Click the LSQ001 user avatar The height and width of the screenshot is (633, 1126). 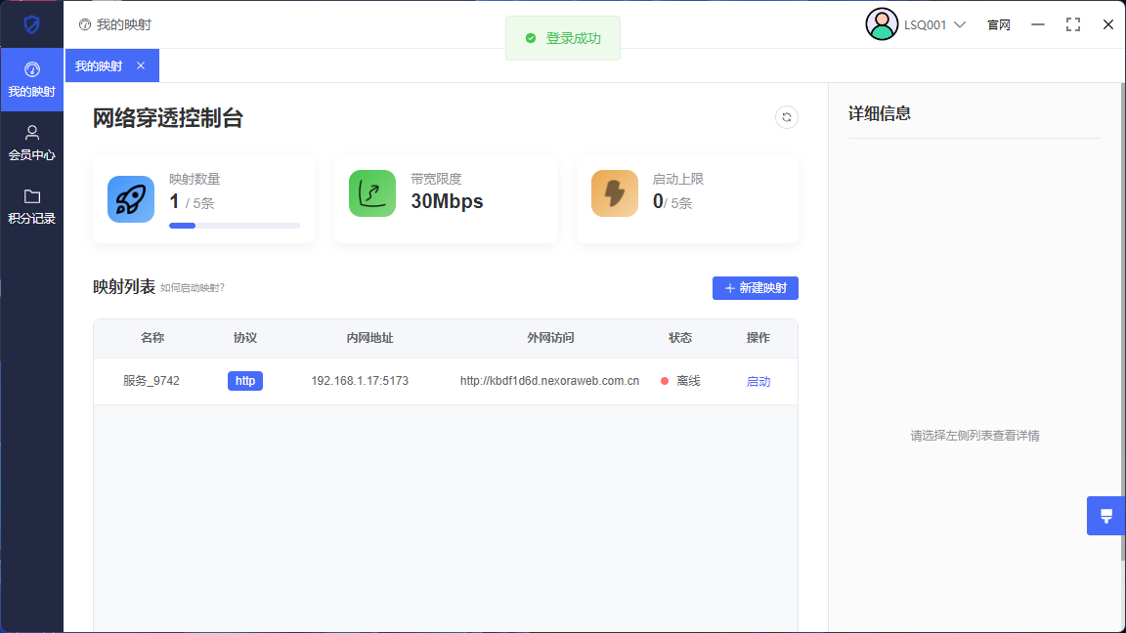pos(882,24)
